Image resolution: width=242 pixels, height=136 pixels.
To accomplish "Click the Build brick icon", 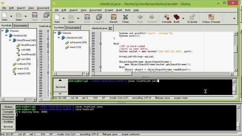I will 177,17.
